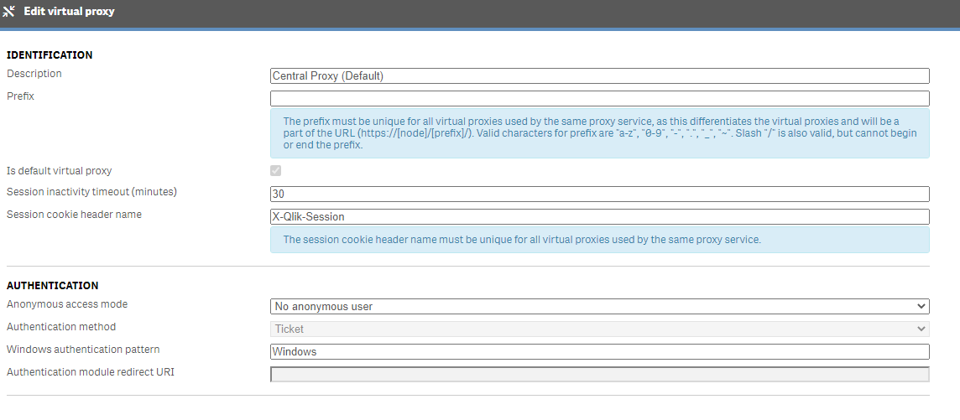Click the prefix uniqueness info message box

pyautogui.click(x=599, y=133)
